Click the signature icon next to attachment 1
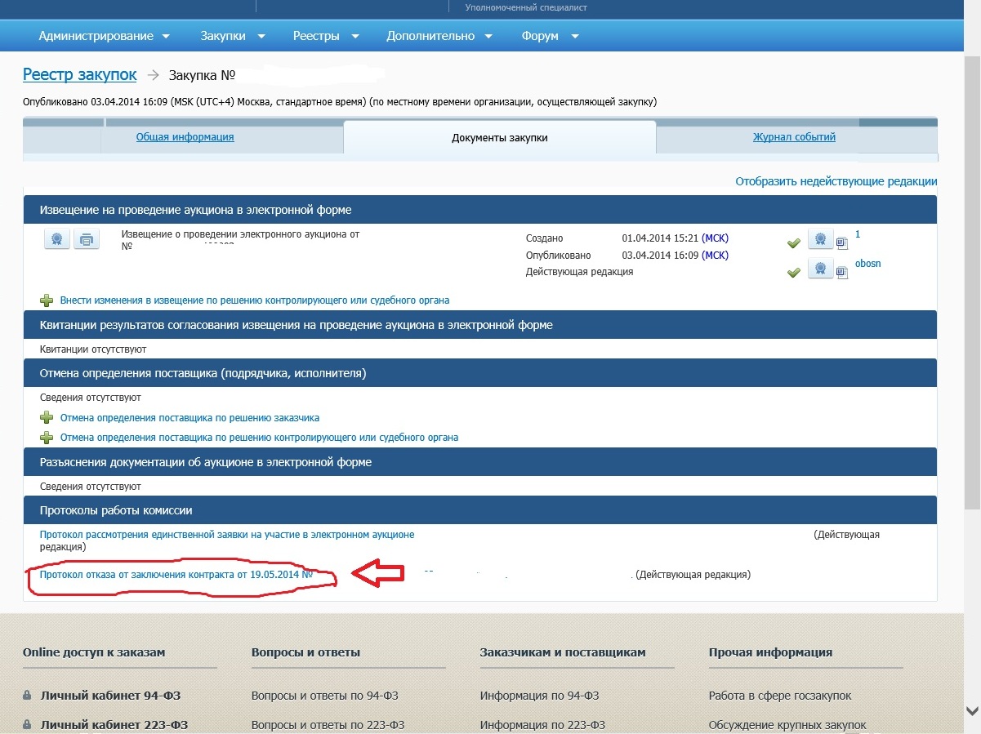 820,239
